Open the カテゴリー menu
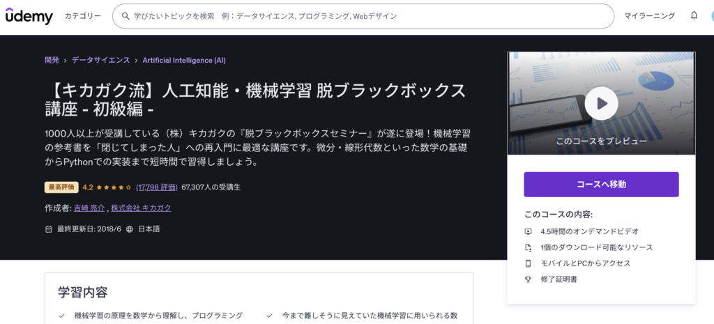Screen dimensions: 714x324 click(82, 16)
